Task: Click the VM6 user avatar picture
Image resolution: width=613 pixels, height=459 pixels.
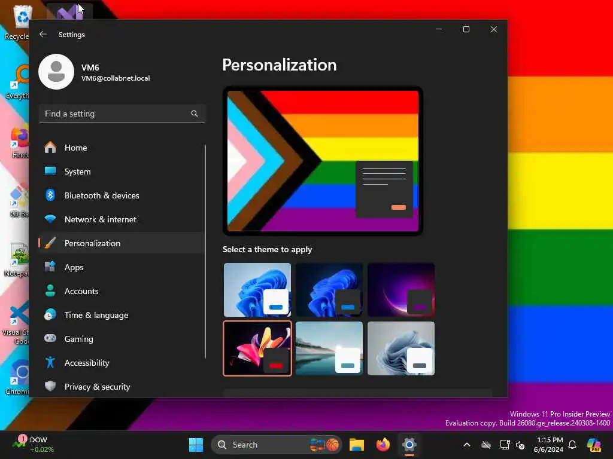Action: click(56, 72)
